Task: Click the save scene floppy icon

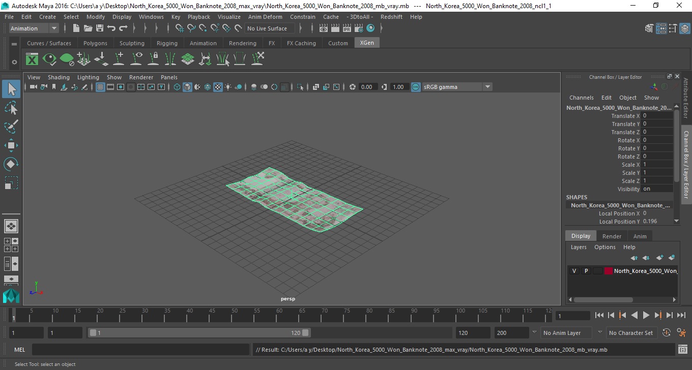Action: (100, 28)
